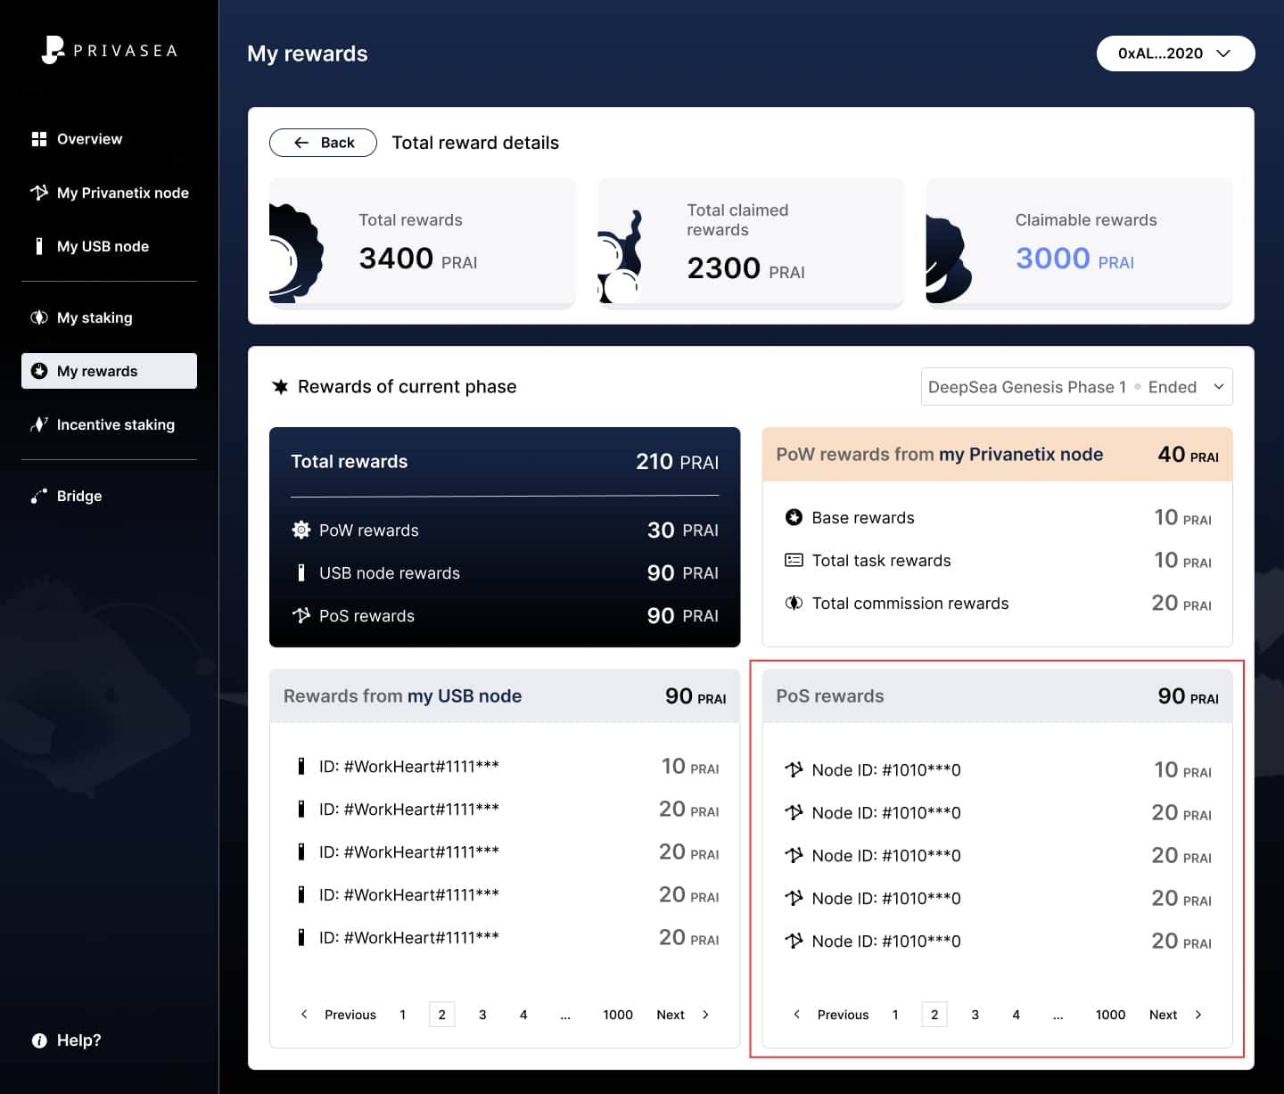Go to page 3 of USB list

tap(482, 1015)
